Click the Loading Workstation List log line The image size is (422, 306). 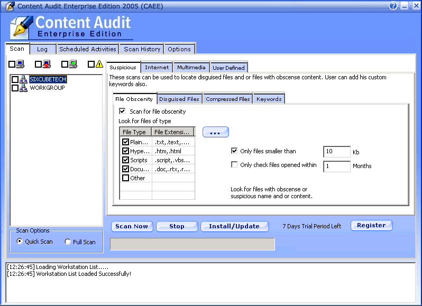tap(58, 267)
